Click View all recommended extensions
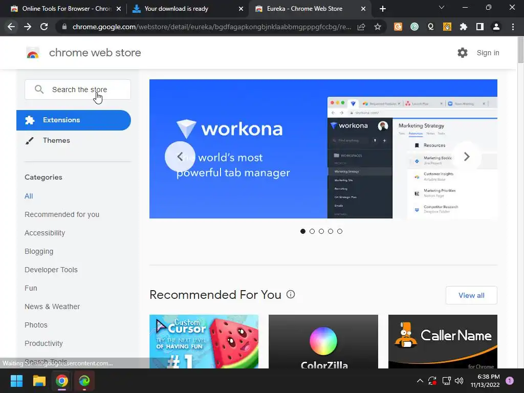Image resolution: width=524 pixels, height=393 pixels. [471, 295]
